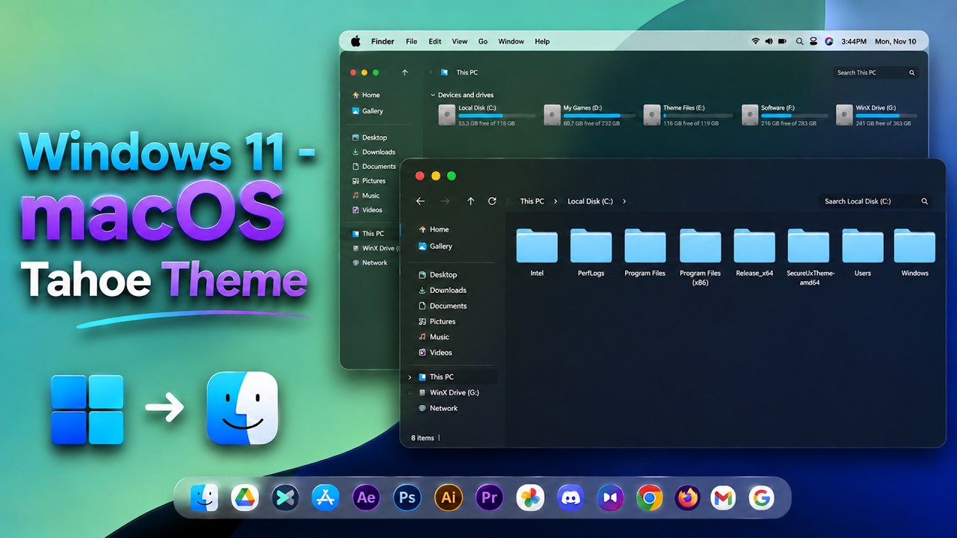The height and width of the screenshot is (538, 957).
Task: Open the Edit menu
Action: (435, 41)
